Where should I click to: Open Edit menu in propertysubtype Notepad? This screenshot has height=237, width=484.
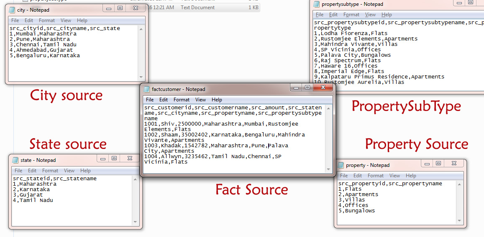(x=333, y=15)
